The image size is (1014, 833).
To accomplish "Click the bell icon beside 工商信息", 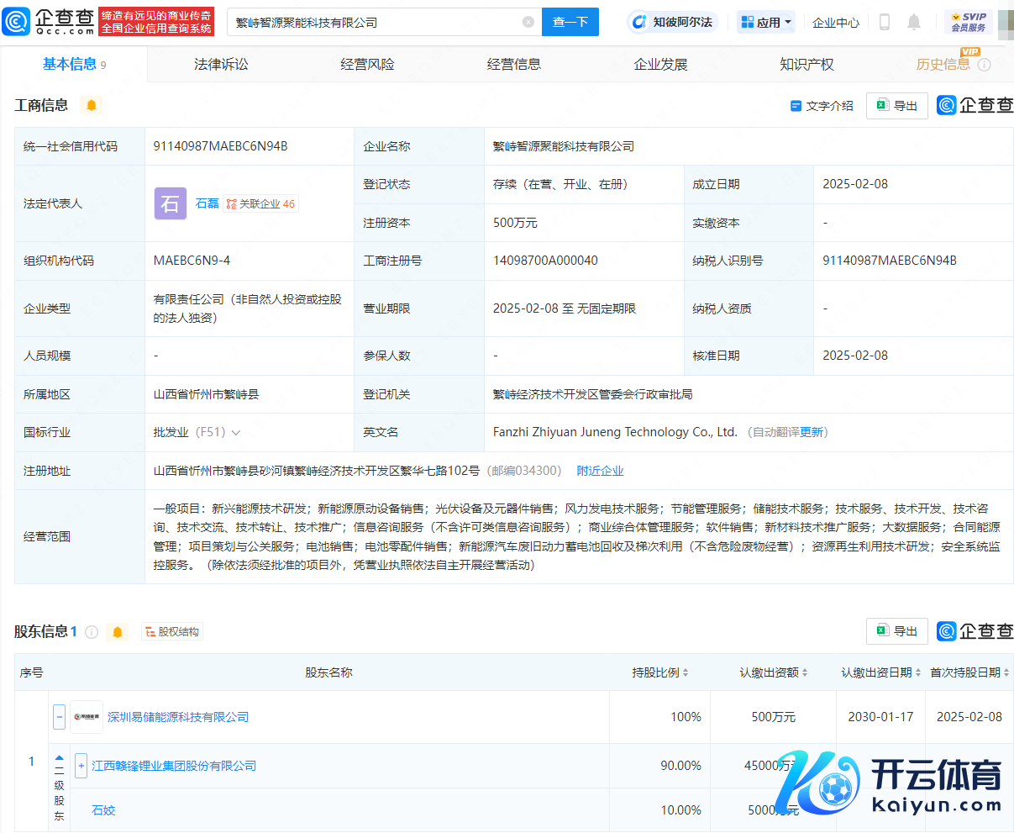I will 92,105.
